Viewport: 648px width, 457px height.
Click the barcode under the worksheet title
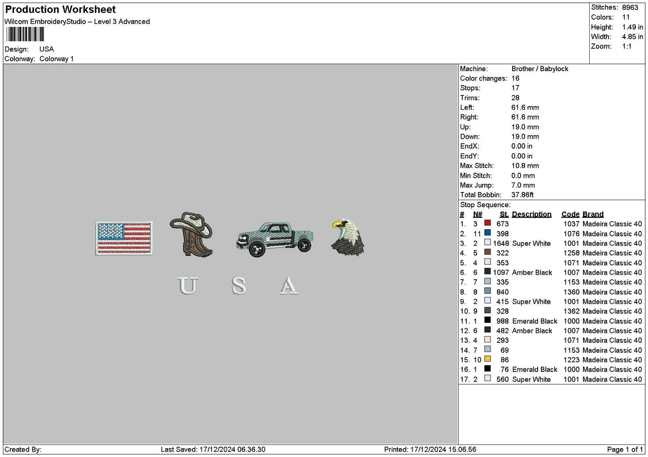pyautogui.click(x=25, y=34)
